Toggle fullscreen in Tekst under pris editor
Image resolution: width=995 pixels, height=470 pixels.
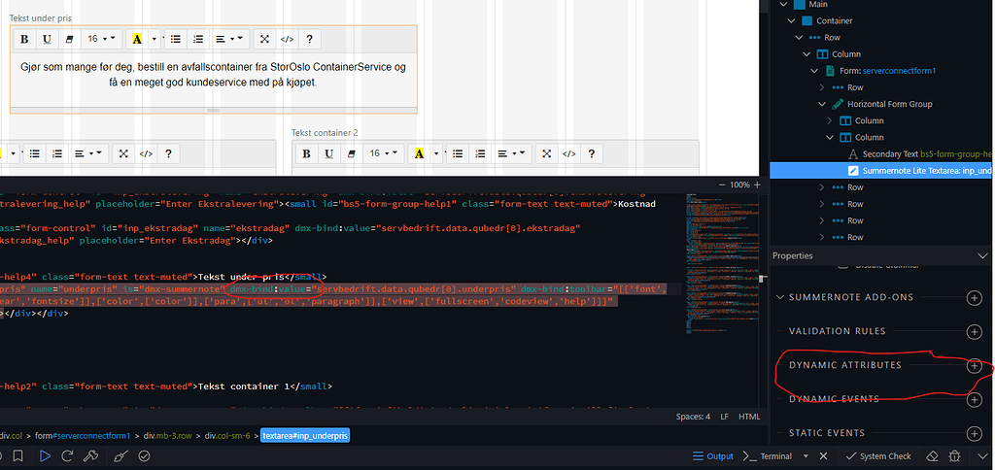(264, 39)
